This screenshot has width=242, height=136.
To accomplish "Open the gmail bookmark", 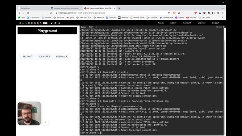I will click(70, 18).
